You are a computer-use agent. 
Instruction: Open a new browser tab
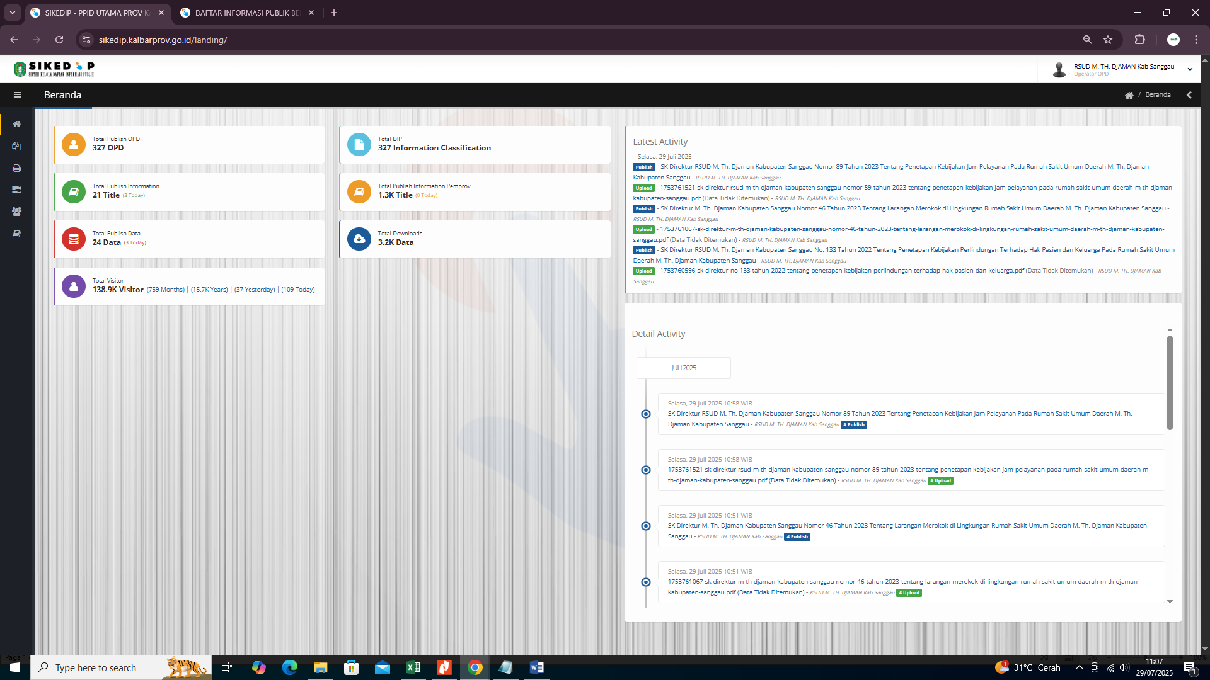coord(334,13)
